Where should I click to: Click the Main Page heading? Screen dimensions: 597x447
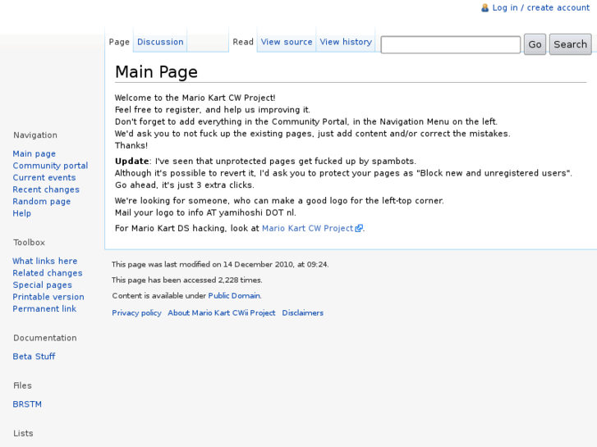pyautogui.click(x=157, y=72)
